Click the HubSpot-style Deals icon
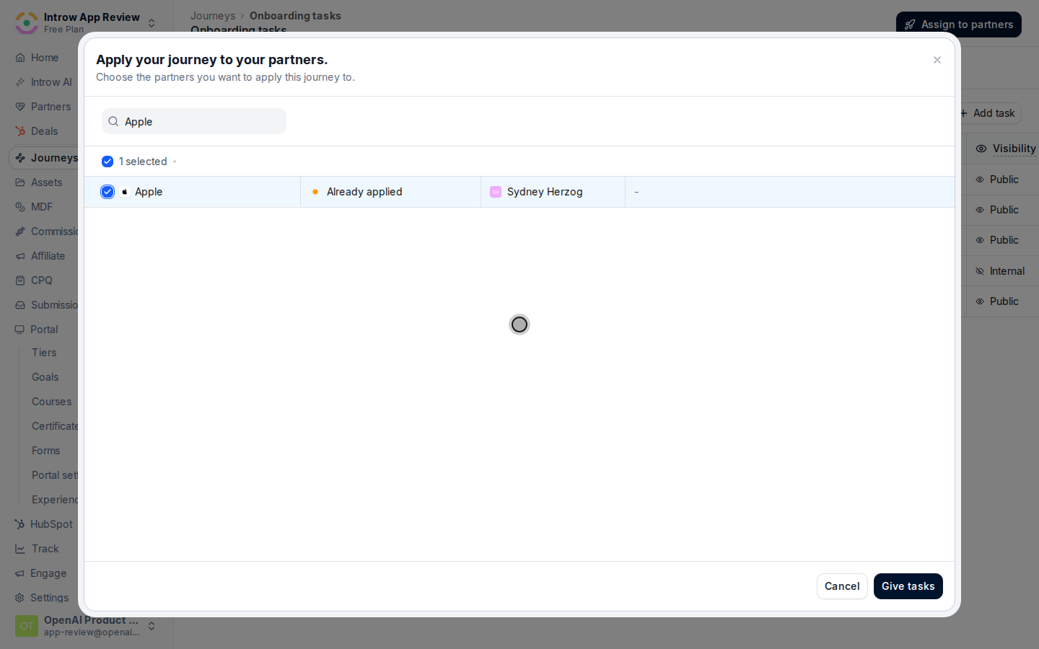 20,131
